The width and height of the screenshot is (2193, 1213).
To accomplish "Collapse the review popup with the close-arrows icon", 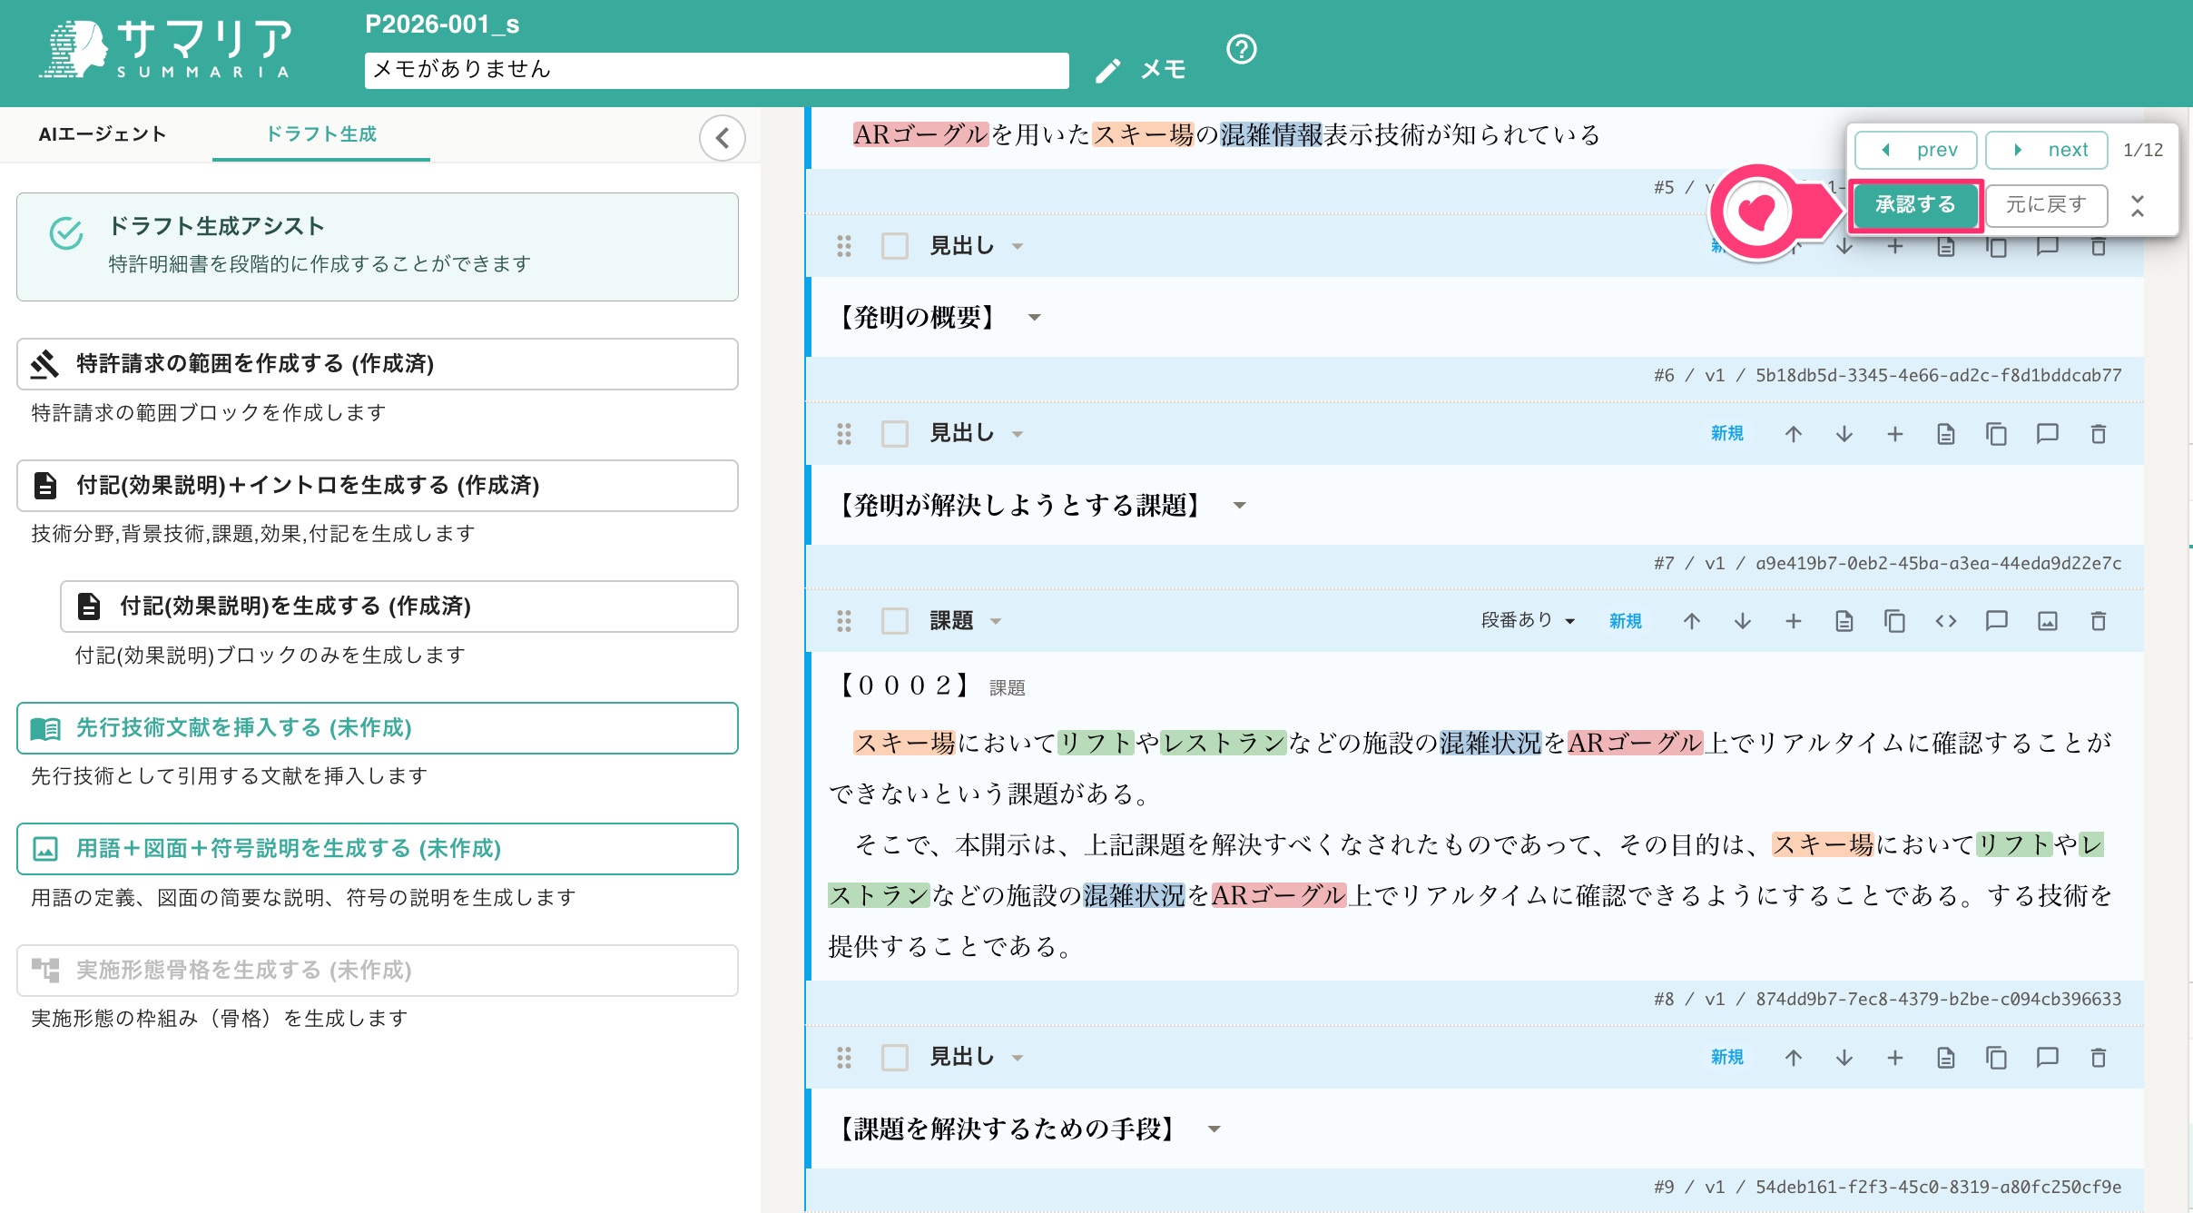I will click(2139, 206).
